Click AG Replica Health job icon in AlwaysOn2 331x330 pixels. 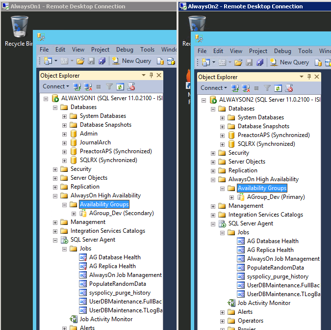tap(241, 250)
